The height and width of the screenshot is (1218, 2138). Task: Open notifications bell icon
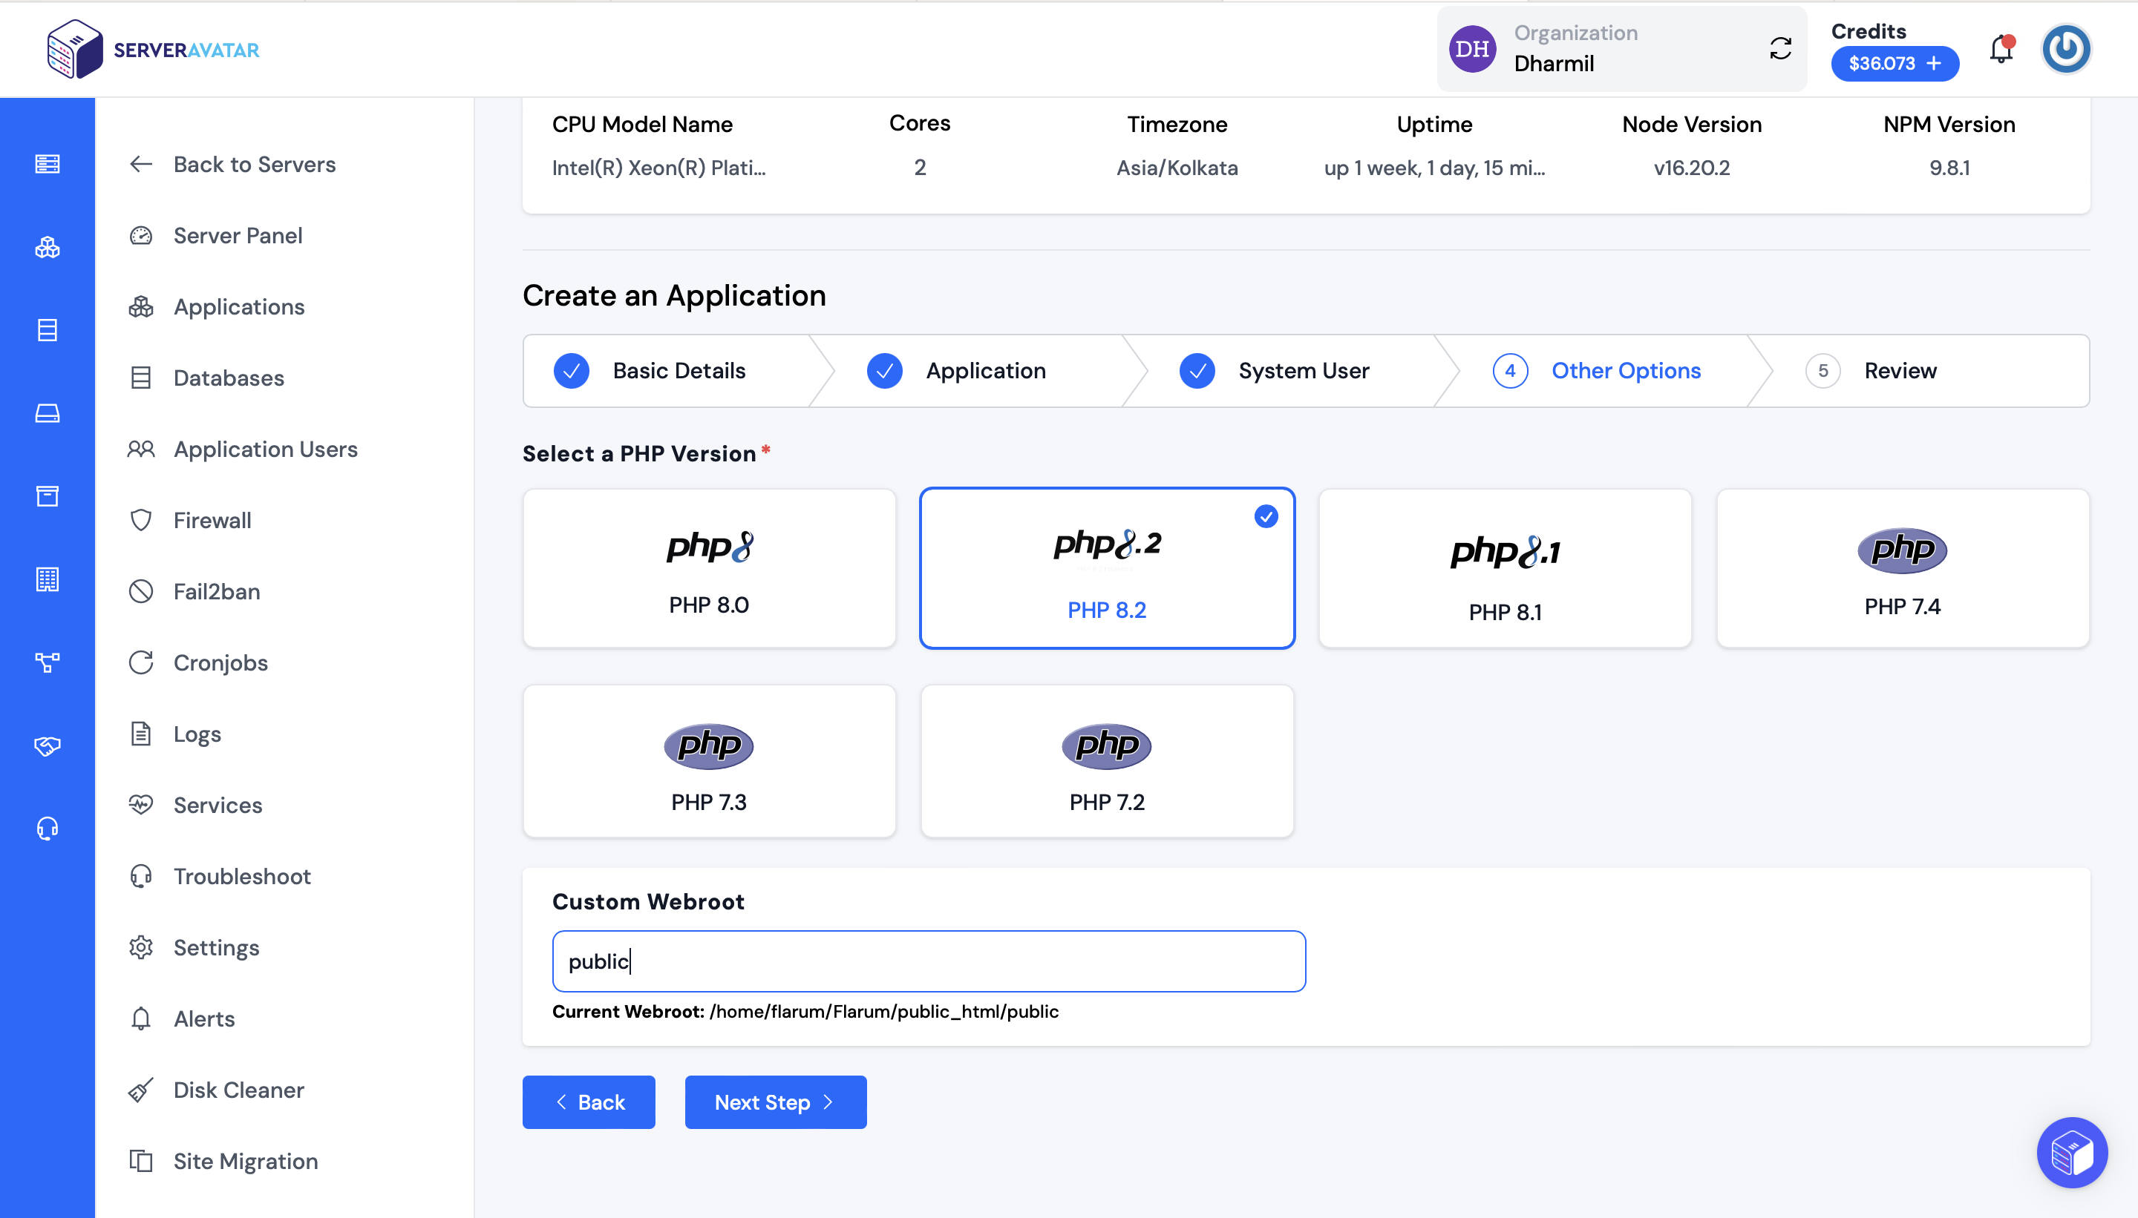coord(2001,48)
